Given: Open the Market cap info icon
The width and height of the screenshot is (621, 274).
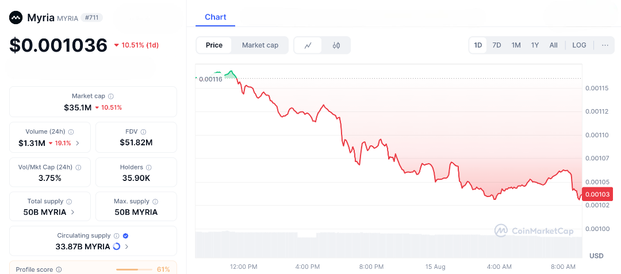Looking at the screenshot, I should (x=111, y=96).
